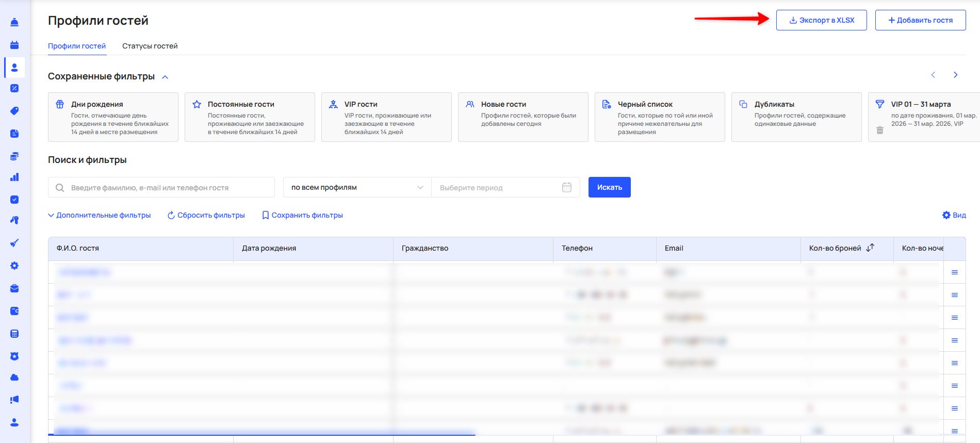Viewport: 980px width, 443px height.
Task: Click the reception bell icon in sidebar
Action: [14, 22]
